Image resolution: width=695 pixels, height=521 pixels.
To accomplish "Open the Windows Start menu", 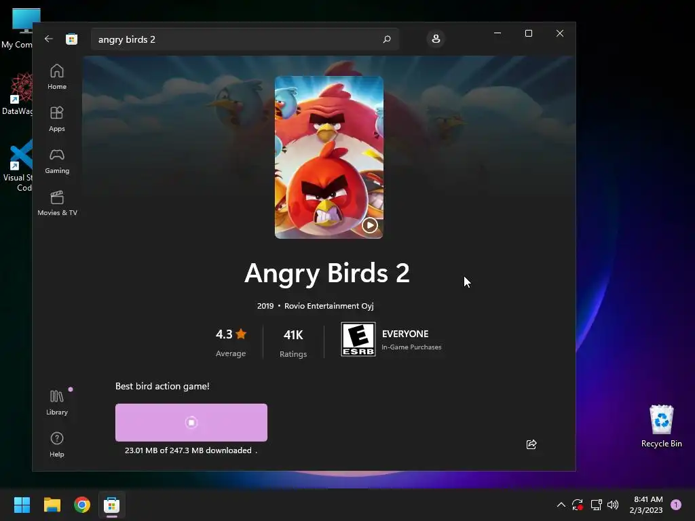I will (22, 505).
